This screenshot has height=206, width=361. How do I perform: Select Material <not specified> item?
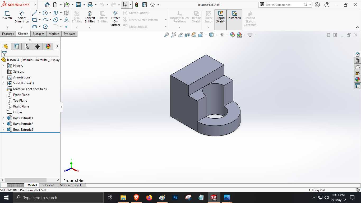tap(27, 89)
